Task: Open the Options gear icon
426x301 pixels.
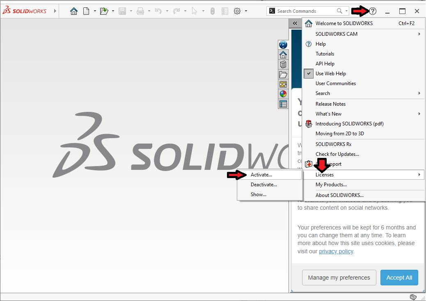Action: [237, 11]
